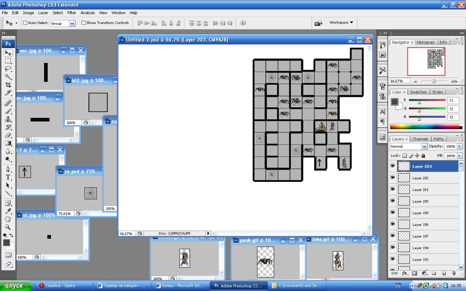Select the Hand tool
Screen dimensions: 466x291
point(8,219)
